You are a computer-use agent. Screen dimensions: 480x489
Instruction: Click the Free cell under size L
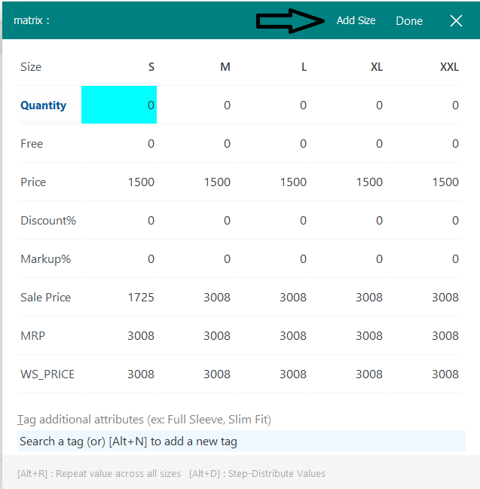[271, 143]
